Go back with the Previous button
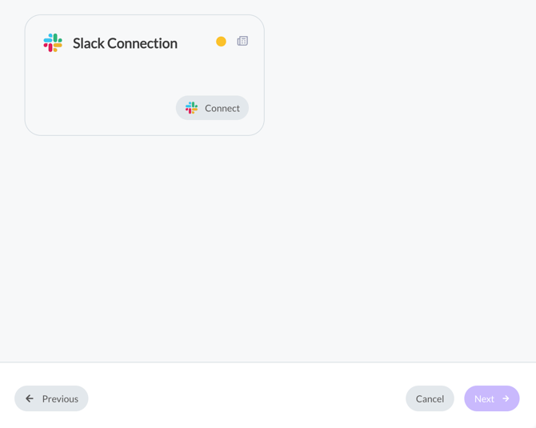The width and height of the screenshot is (536, 428). (x=51, y=398)
